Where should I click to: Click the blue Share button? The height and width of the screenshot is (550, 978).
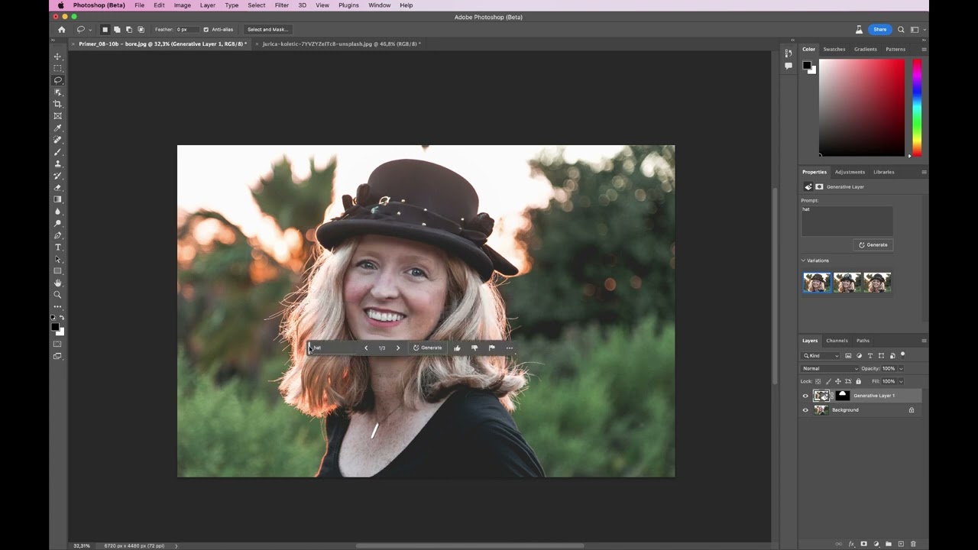[880, 30]
